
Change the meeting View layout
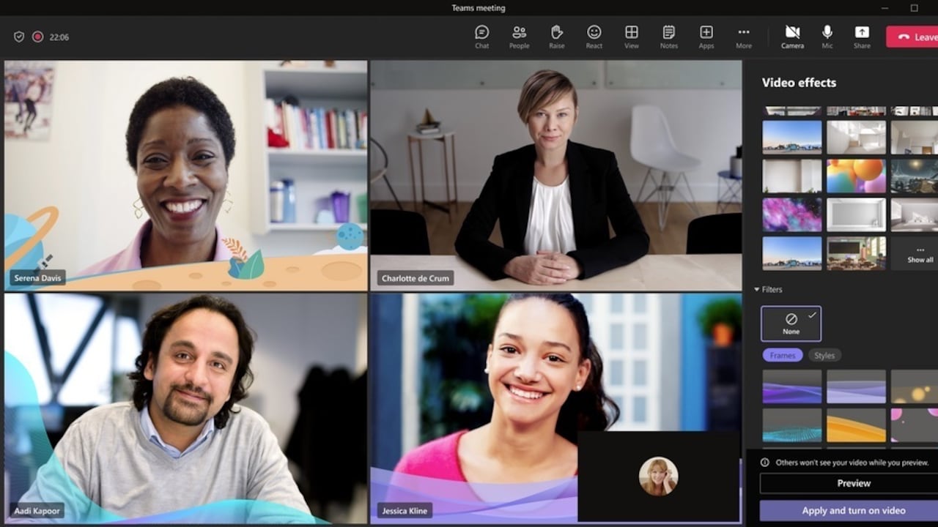pos(631,37)
